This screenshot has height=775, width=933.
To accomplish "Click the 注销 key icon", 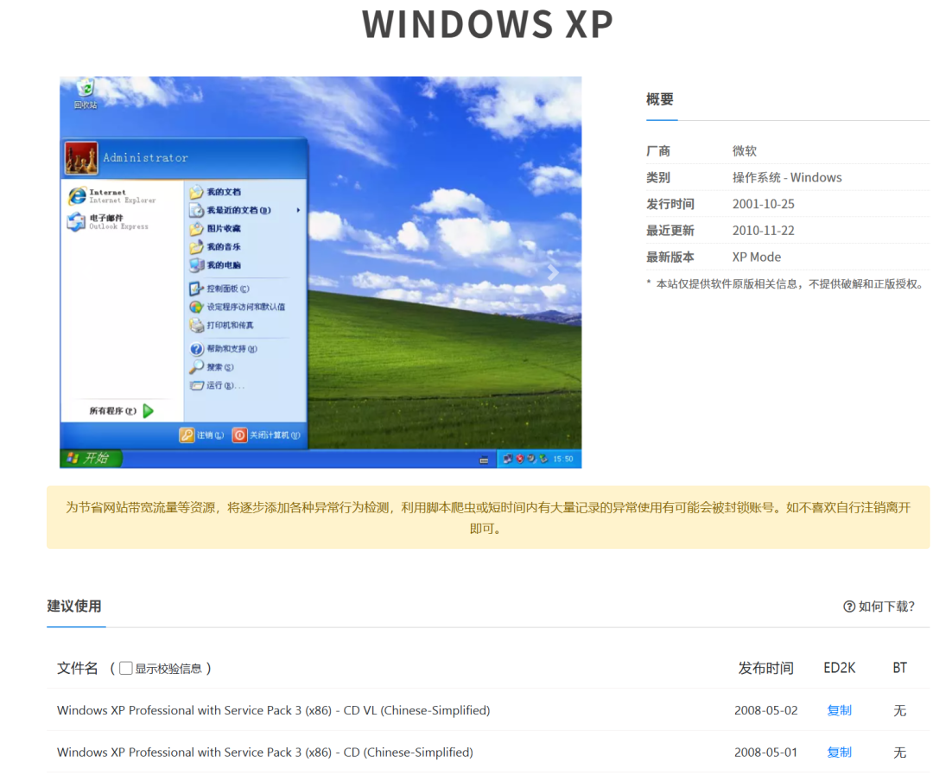I will pyautogui.click(x=187, y=435).
